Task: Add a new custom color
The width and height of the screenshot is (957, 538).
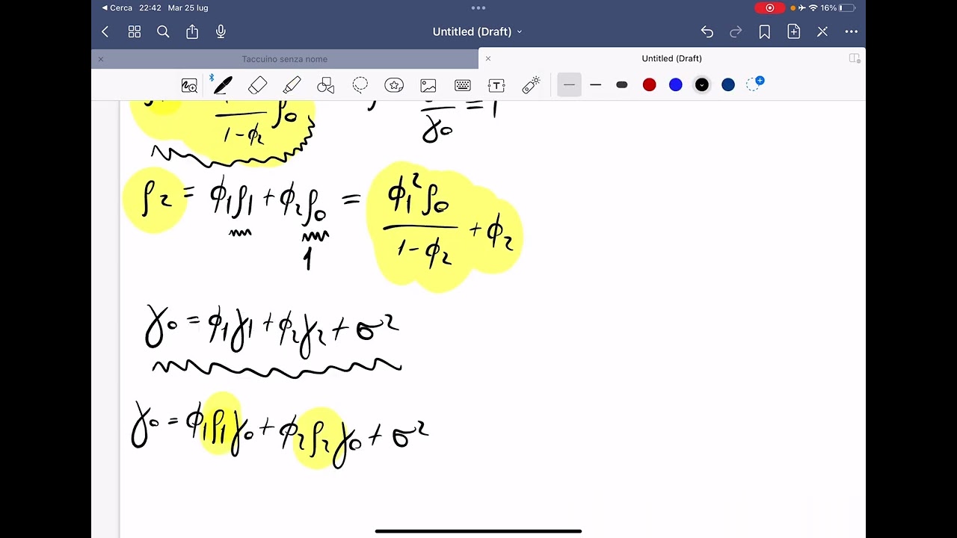Action: (755, 84)
